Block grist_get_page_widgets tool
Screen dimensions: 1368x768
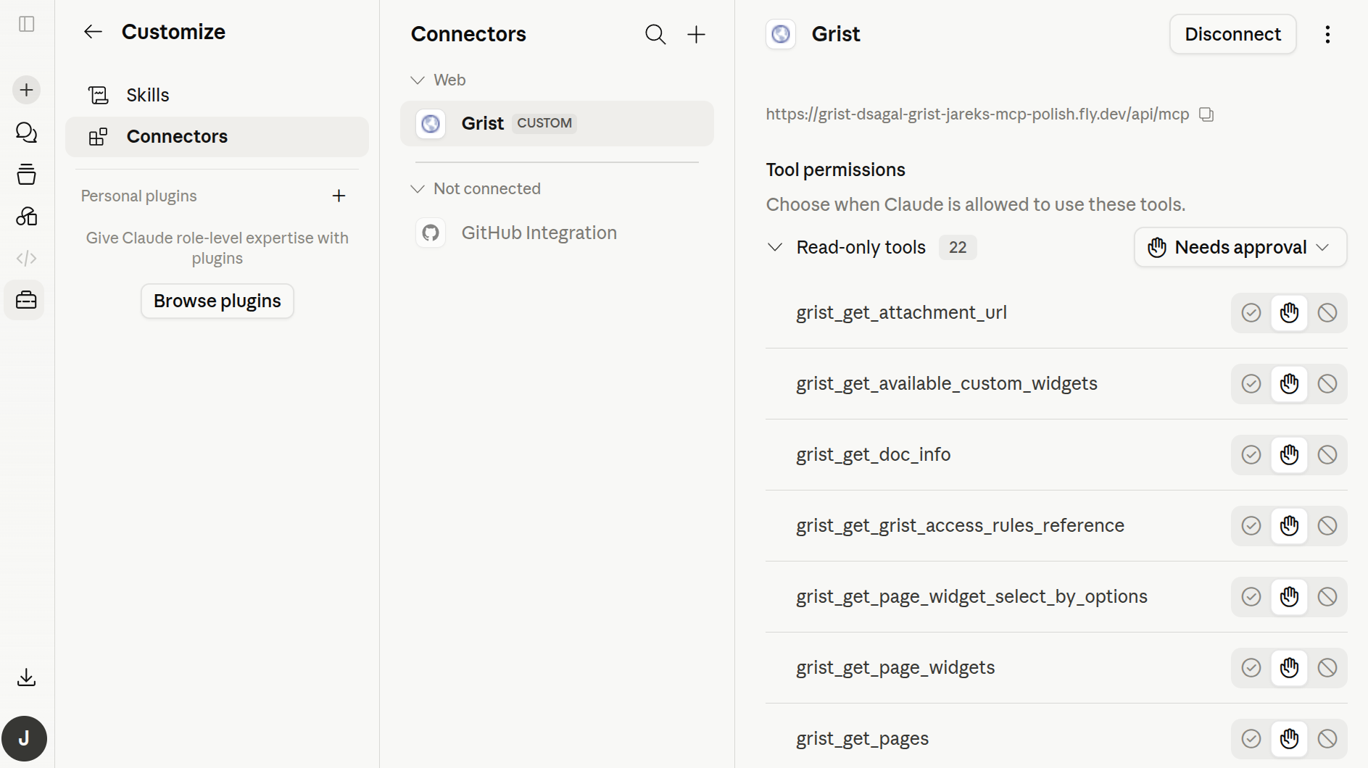(1327, 668)
